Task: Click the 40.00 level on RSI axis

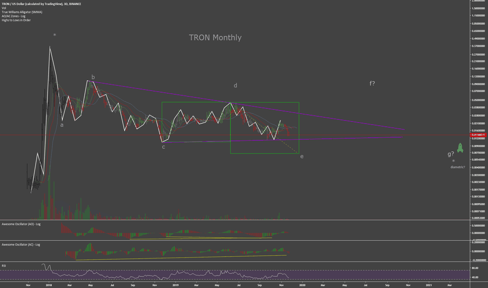Action: (475, 278)
